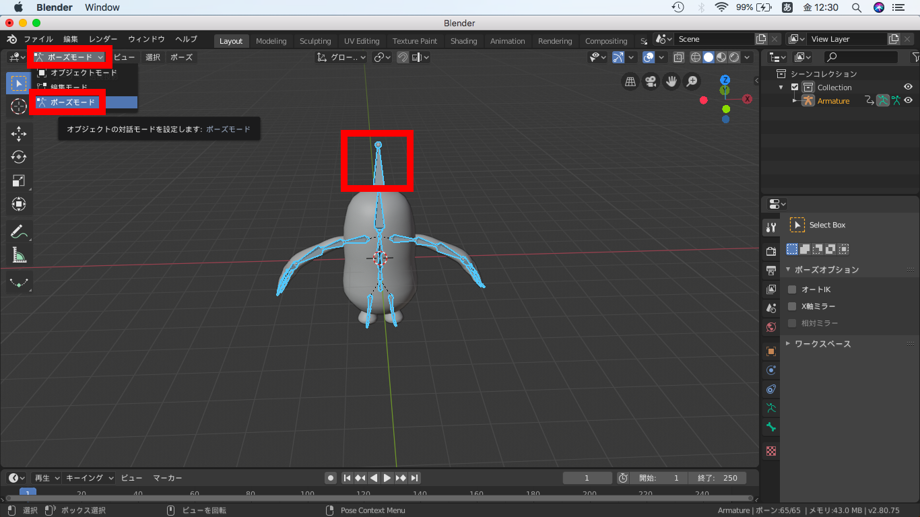The width and height of the screenshot is (920, 517).
Task: Switch to the Sculpting workspace tab
Action: click(315, 41)
